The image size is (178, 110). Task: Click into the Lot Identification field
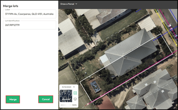pyautogui.click(x=29, y=25)
